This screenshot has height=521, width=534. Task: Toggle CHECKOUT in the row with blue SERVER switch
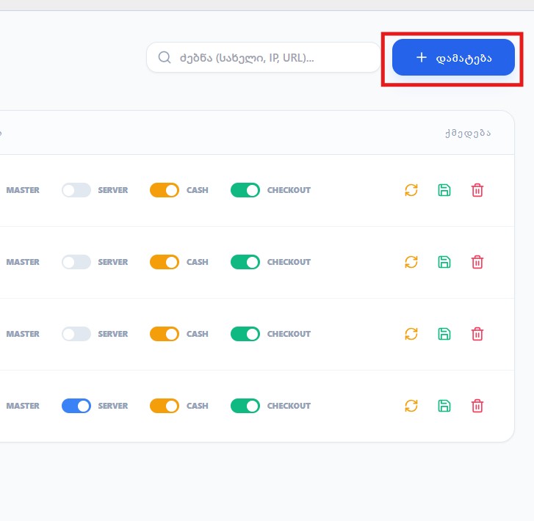(245, 406)
